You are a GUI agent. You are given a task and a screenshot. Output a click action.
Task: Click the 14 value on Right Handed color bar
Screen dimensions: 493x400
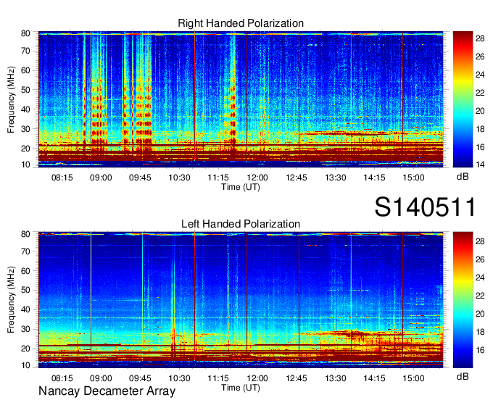[x=480, y=164]
